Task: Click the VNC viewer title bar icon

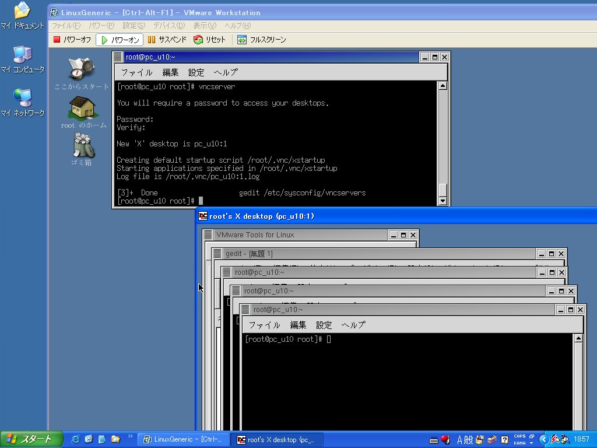Action: click(x=203, y=216)
